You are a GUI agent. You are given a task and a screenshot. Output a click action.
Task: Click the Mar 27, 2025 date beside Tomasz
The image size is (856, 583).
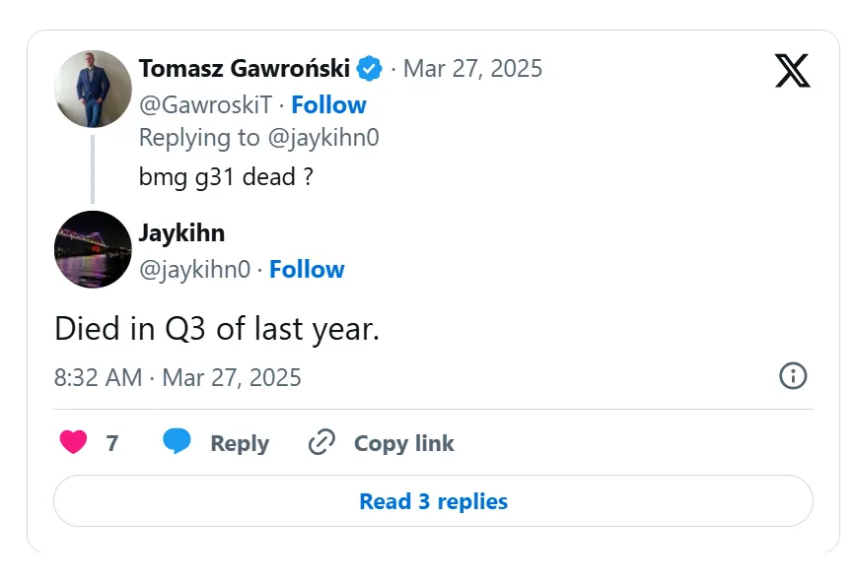472,68
